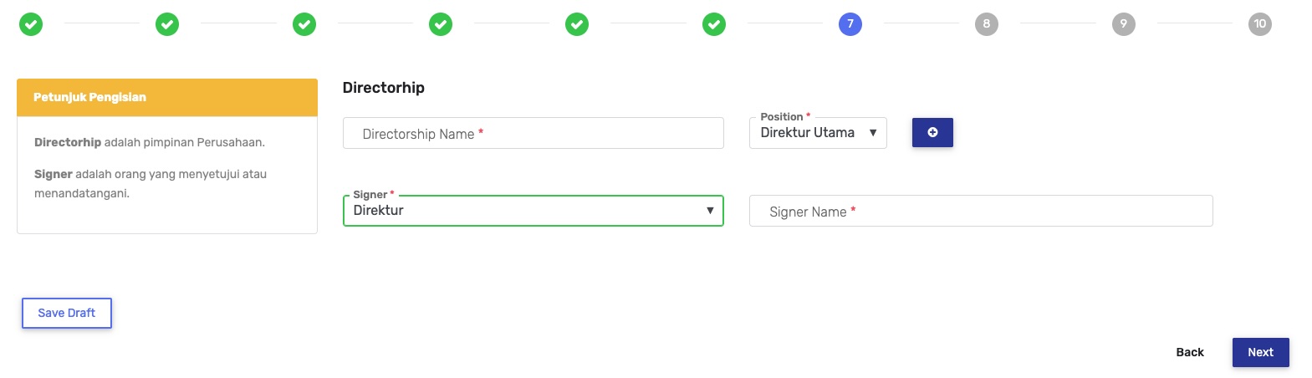Open completed step five checkmark

[x=577, y=24]
